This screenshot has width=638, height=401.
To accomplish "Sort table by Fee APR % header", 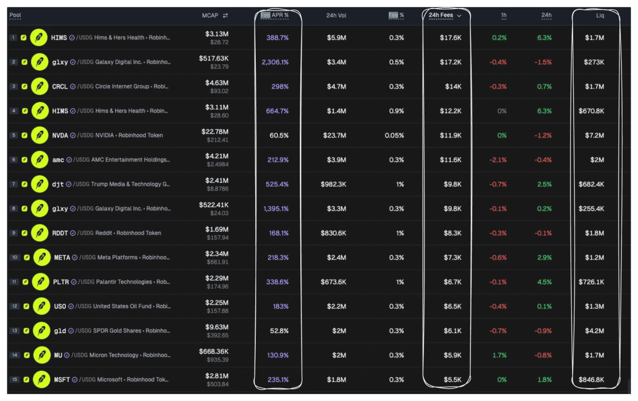I will [x=274, y=15].
